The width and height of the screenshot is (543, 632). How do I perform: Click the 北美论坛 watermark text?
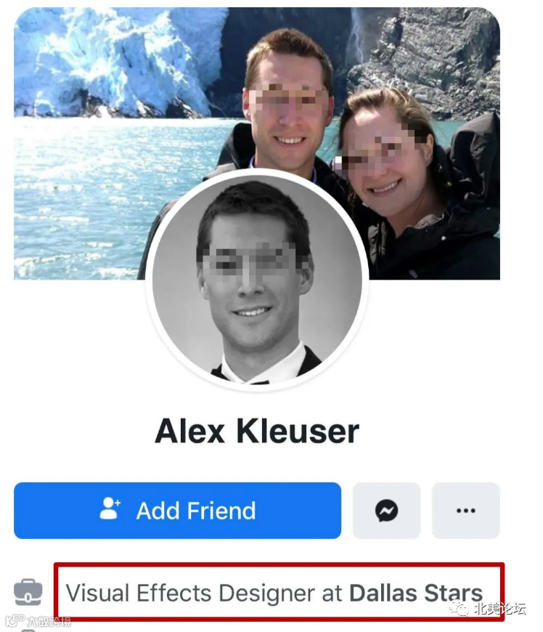click(x=499, y=608)
